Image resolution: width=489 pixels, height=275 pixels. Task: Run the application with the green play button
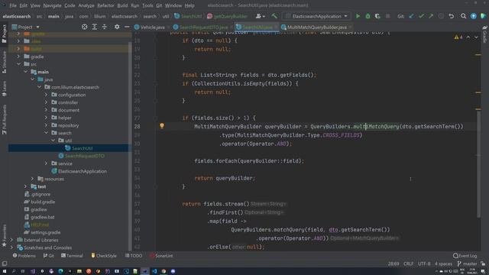[x=358, y=16]
